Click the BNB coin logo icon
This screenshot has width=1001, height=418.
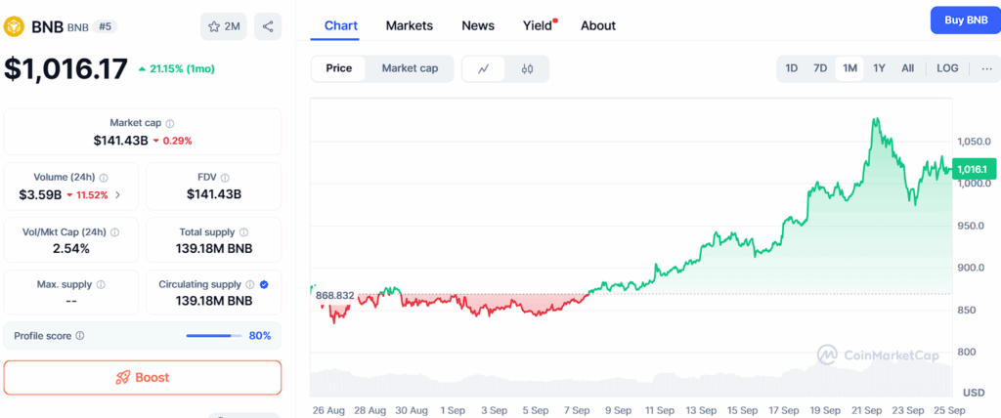15,26
